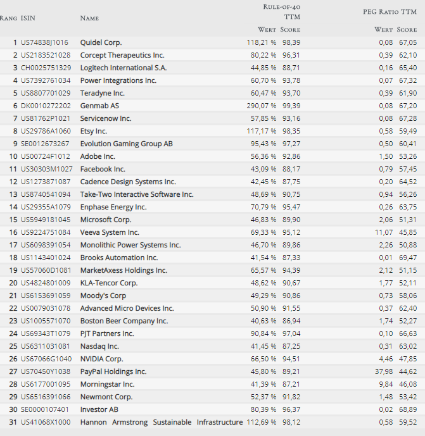Select Morningstar Inc. entry
The image size is (425, 436).
coord(107,384)
